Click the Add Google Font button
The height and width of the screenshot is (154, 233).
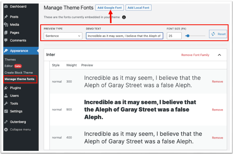coord(109,8)
